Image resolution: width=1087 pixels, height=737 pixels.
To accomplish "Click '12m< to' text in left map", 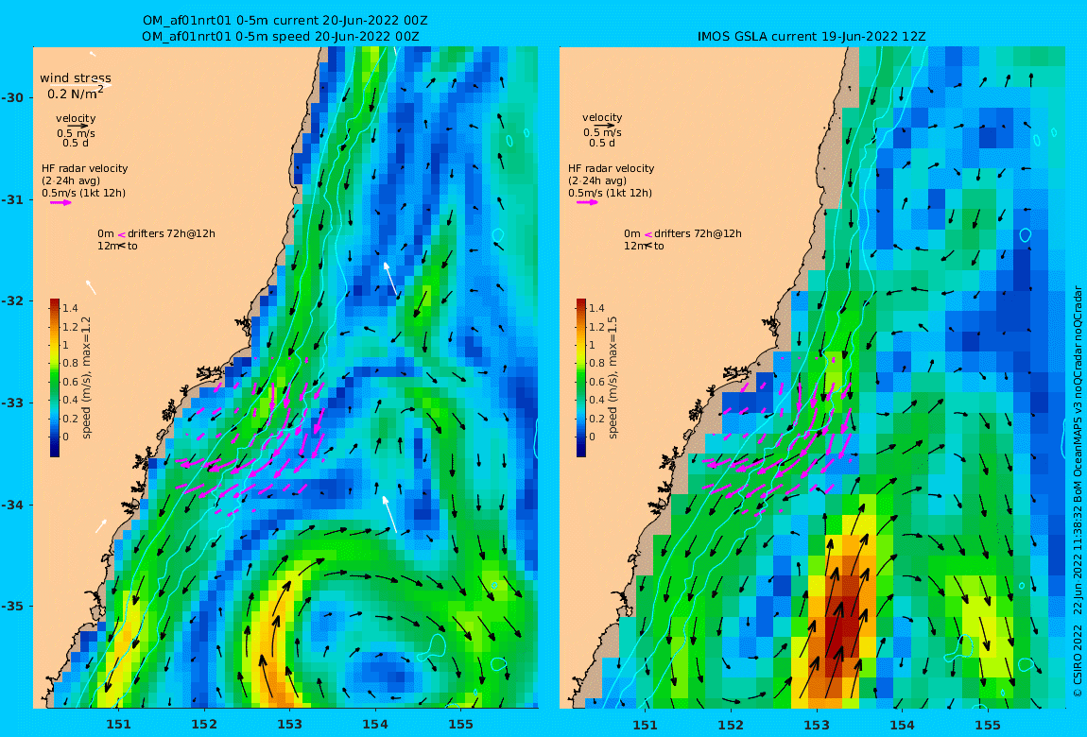I will click(x=117, y=246).
